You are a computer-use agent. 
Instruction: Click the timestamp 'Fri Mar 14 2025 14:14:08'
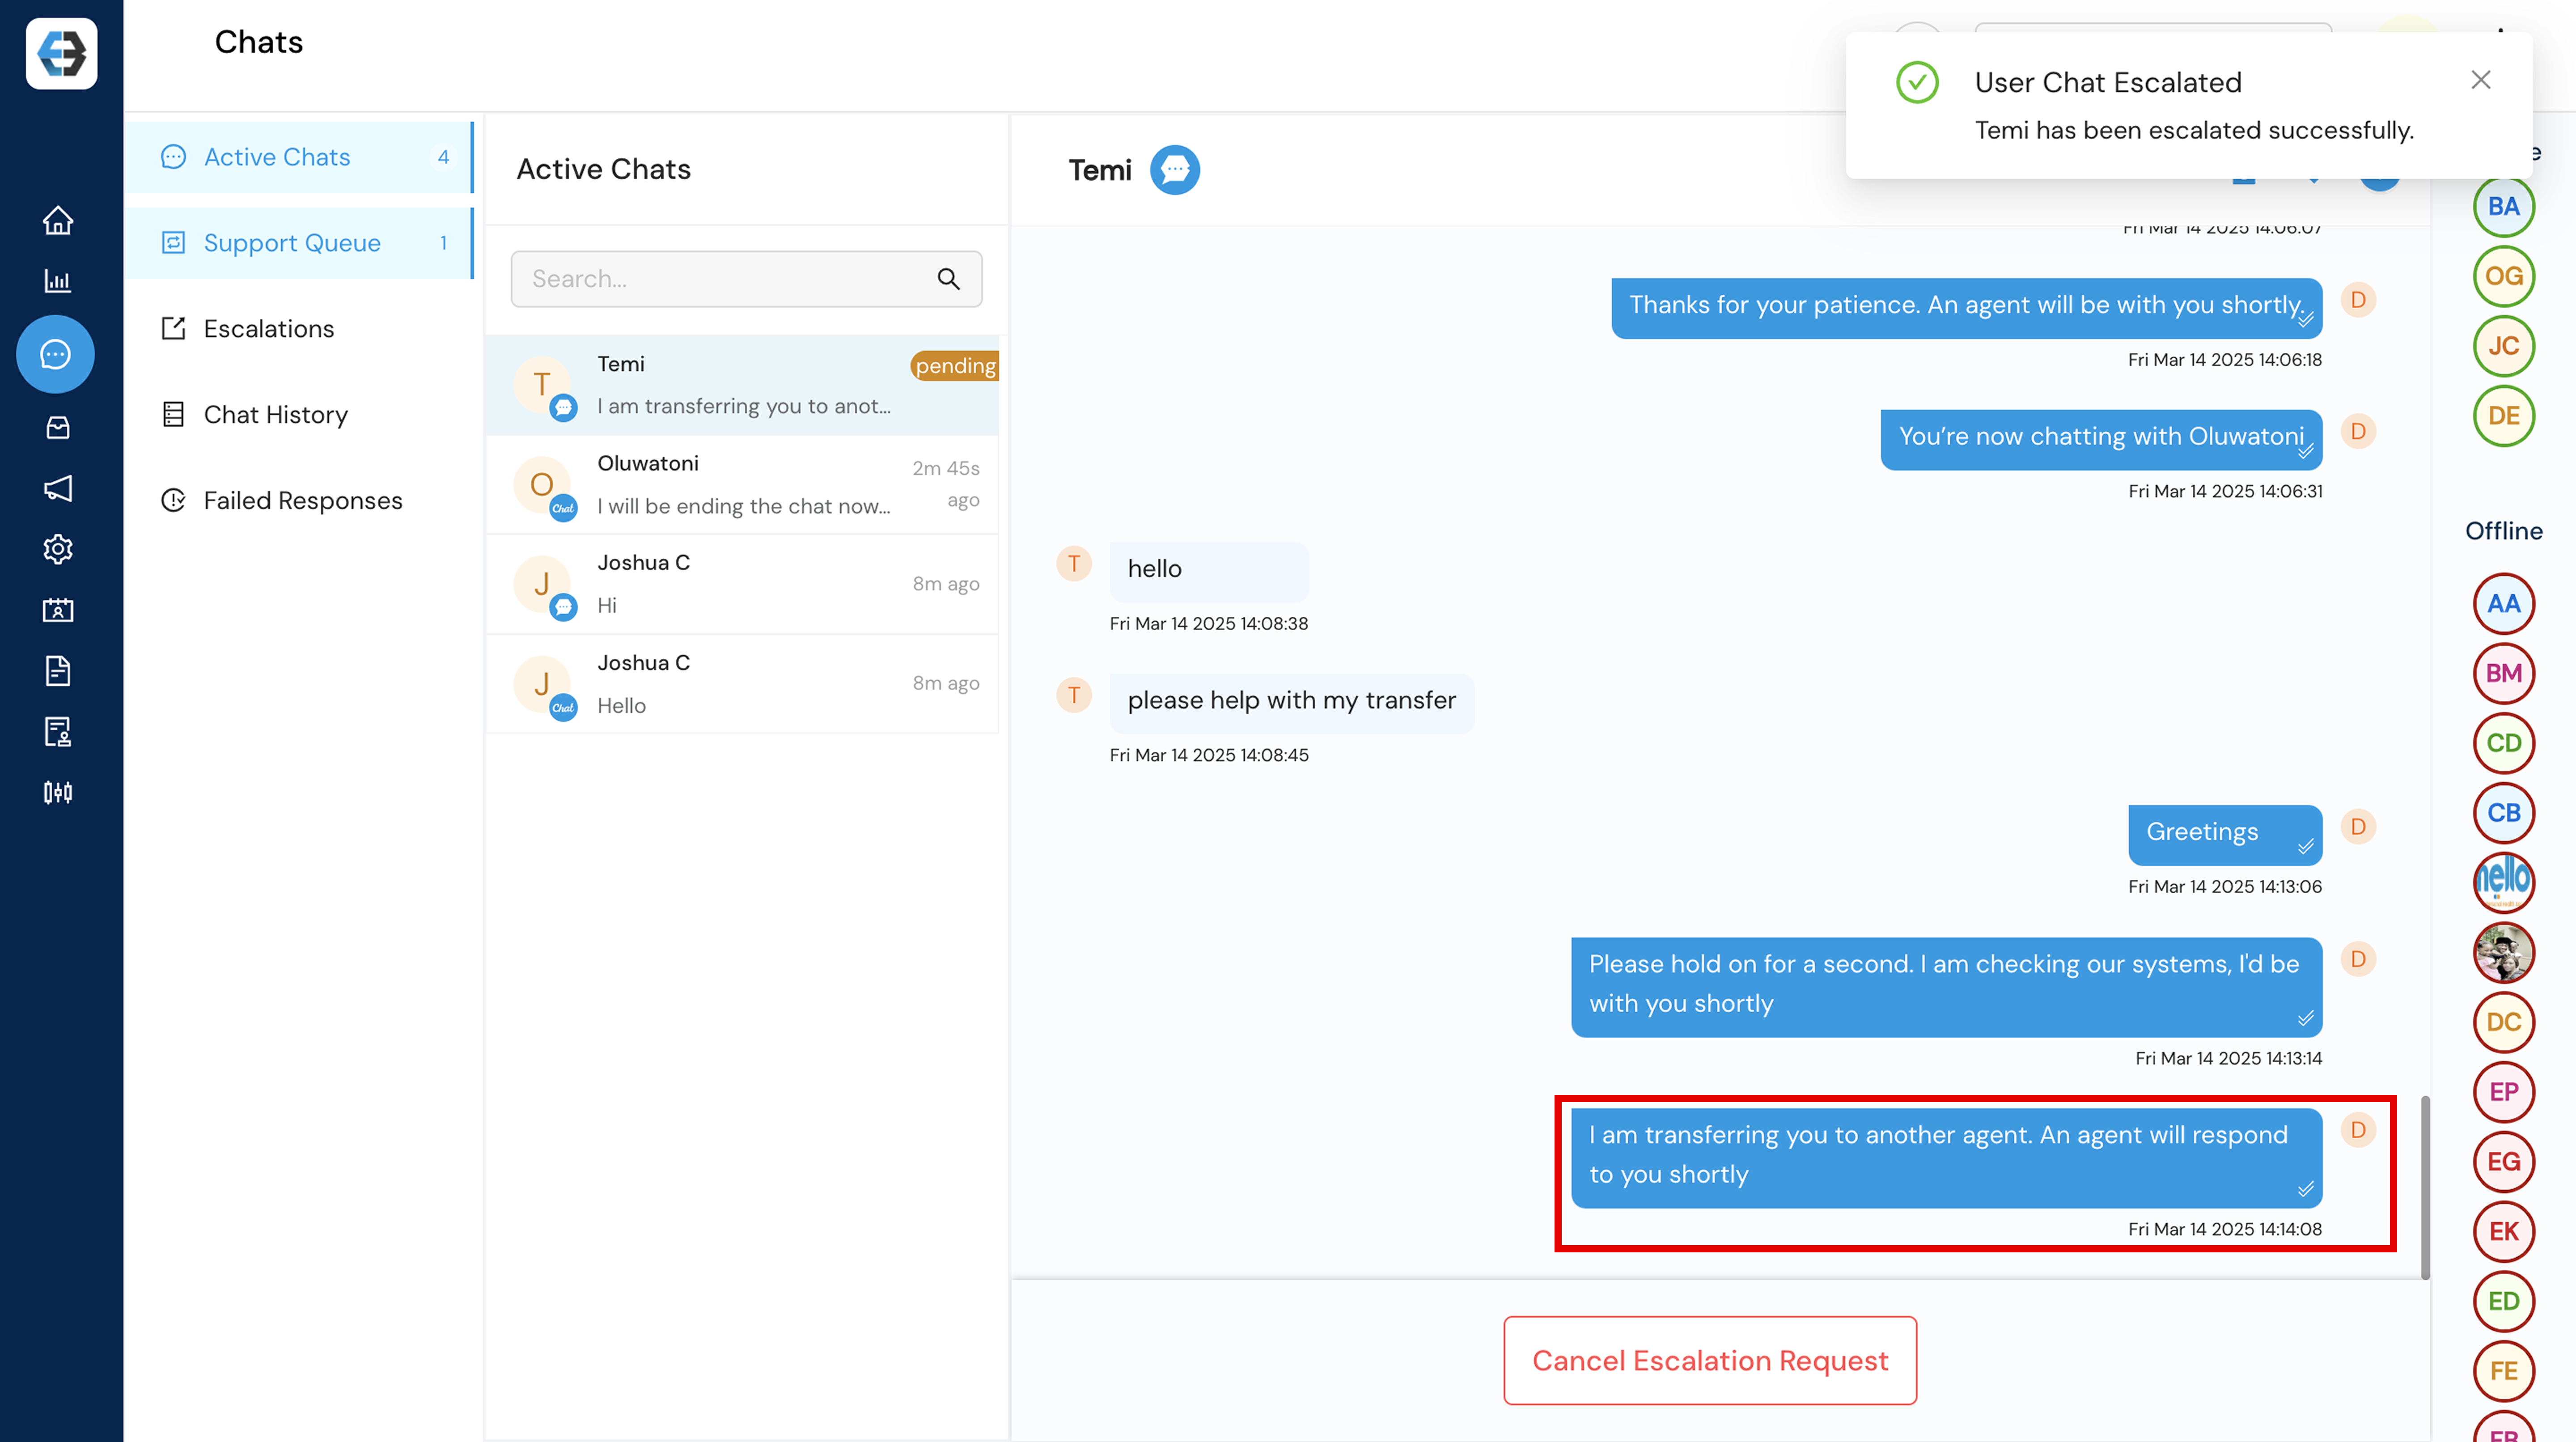[2225, 1229]
